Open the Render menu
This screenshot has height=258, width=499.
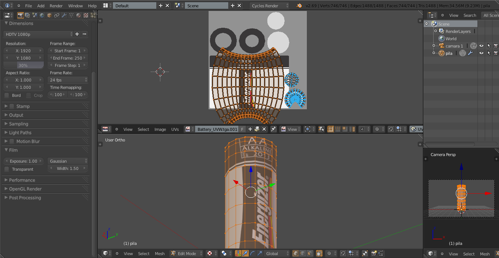click(56, 6)
